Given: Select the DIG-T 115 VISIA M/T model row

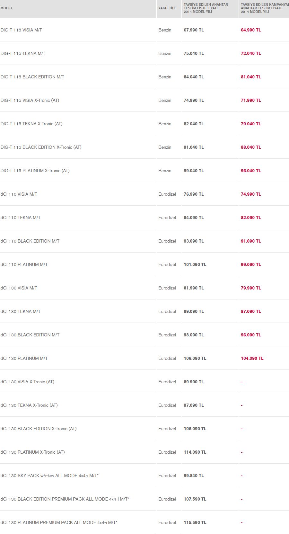Looking at the screenshot, I should click(x=144, y=30).
